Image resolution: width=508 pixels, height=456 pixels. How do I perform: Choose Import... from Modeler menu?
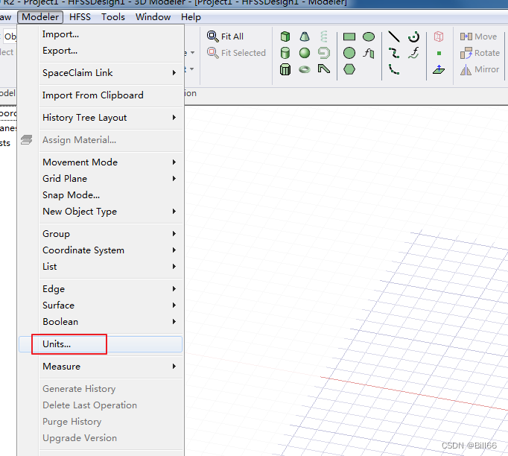tap(101, 34)
